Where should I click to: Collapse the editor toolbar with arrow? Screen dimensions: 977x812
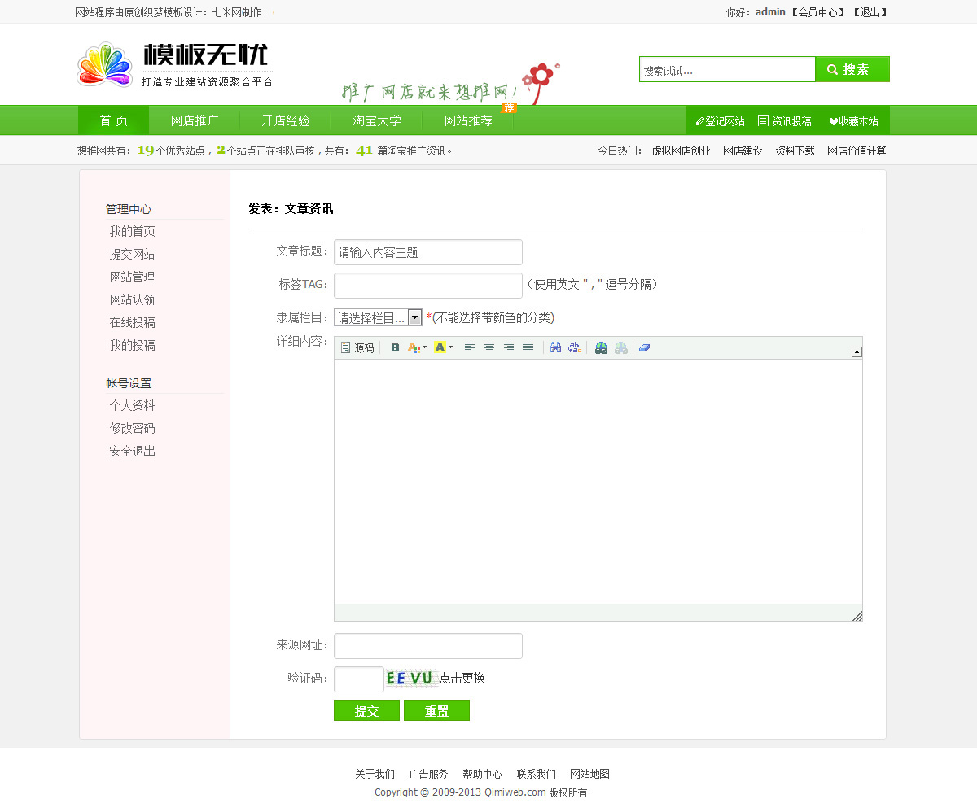[857, 351]
